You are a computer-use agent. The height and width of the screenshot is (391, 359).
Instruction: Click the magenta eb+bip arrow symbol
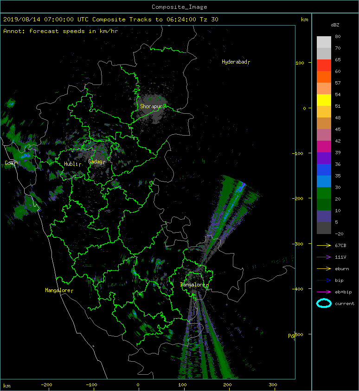point(324,292)
